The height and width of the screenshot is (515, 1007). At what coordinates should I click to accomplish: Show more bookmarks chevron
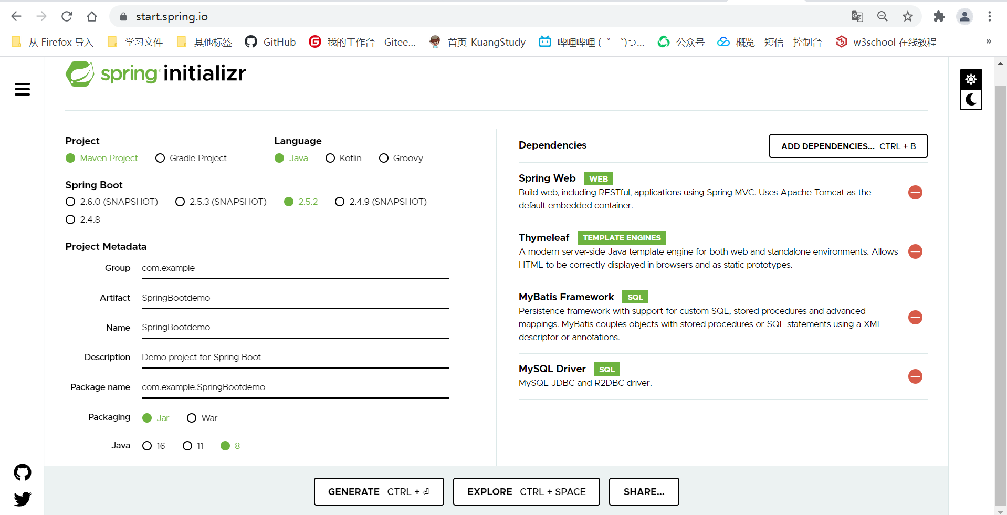click(989, 41)
